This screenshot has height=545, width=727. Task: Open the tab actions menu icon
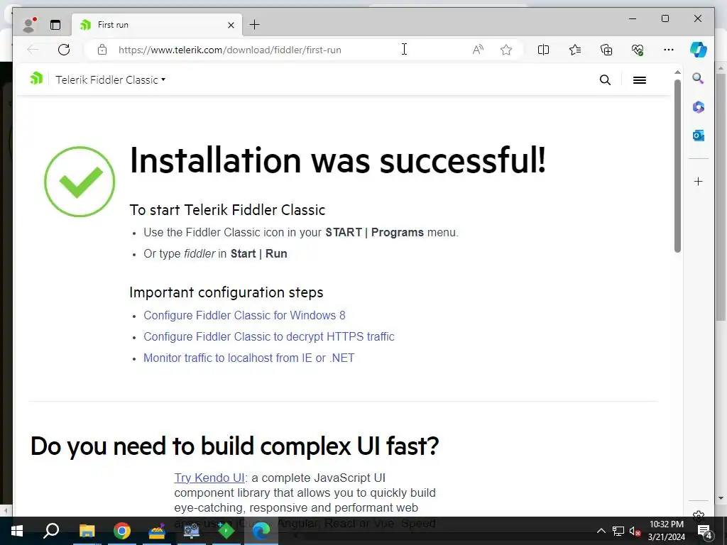tap(55, 25)
